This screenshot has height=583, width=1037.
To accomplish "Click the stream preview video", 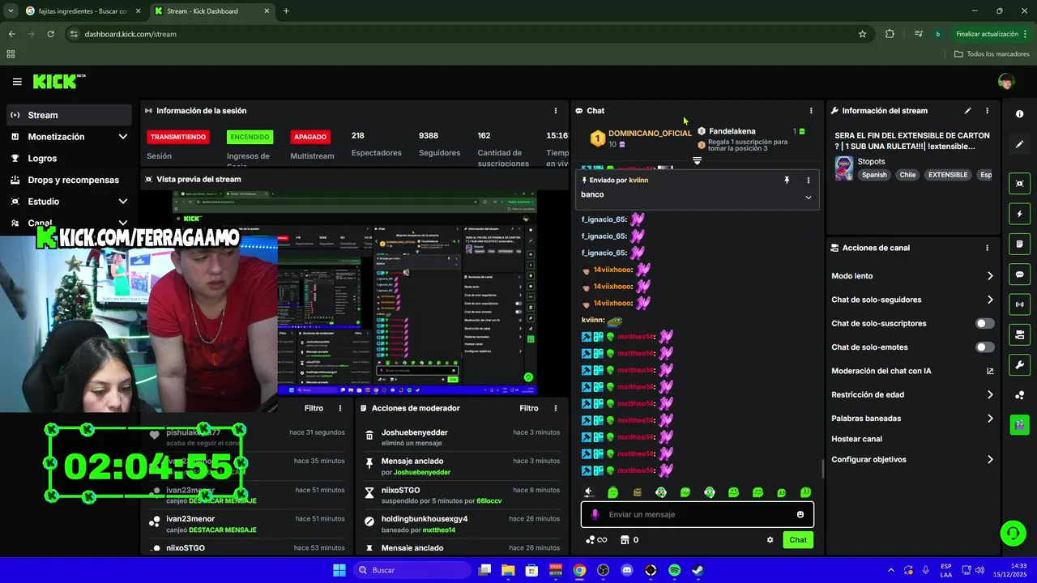I will [354, 293].
